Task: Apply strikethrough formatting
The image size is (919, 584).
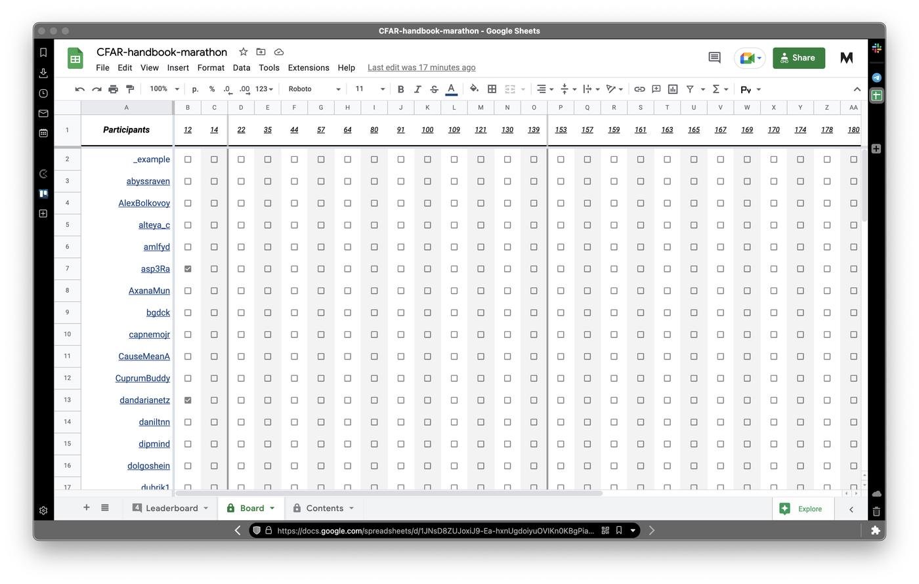Action: (434, 89)
